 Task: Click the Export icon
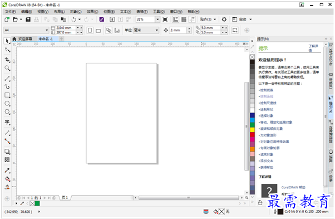[x=121, y=20]
